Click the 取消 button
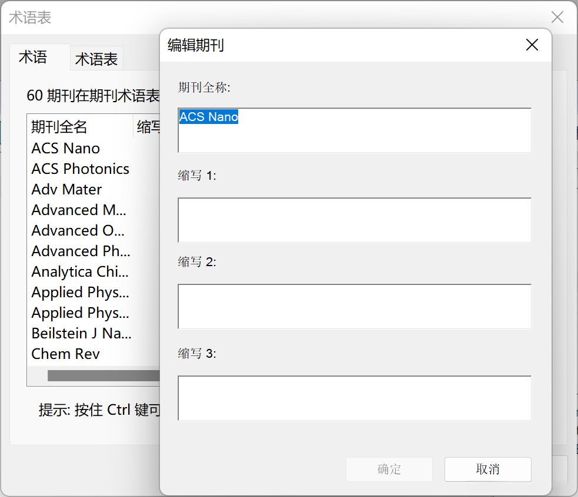 [x=487, y=469]
